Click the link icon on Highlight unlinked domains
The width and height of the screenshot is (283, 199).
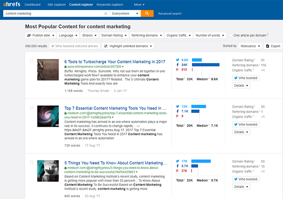pyautogui.click(x=106, y=46)
